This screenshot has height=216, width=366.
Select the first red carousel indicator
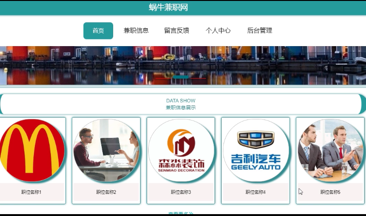163,79
